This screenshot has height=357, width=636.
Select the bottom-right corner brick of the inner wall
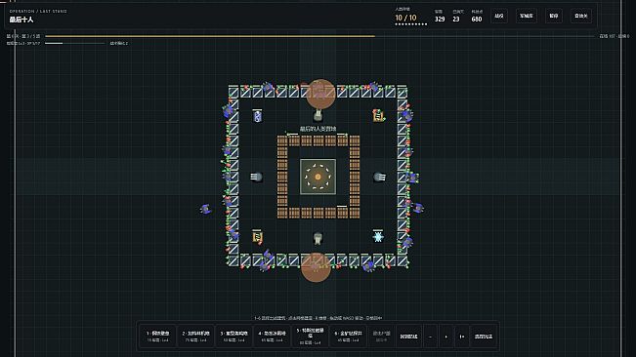pyautogui.click(x=355, y=213)
